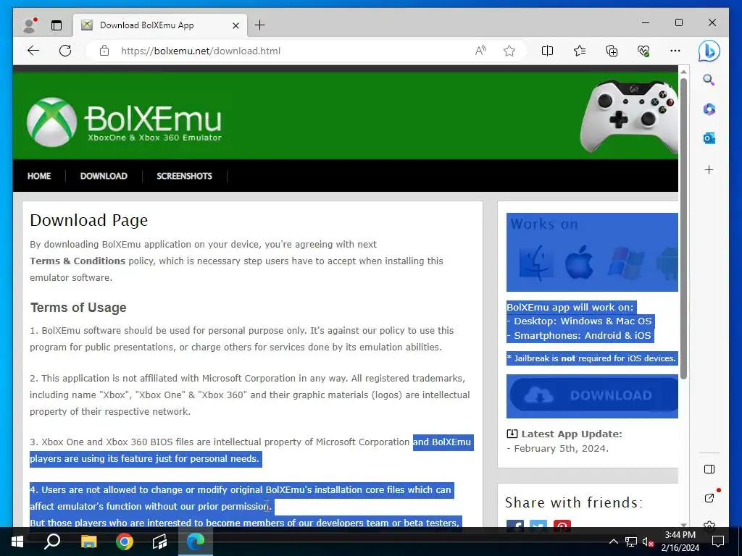
Task: Click the network tray icon
Action: 631,542
